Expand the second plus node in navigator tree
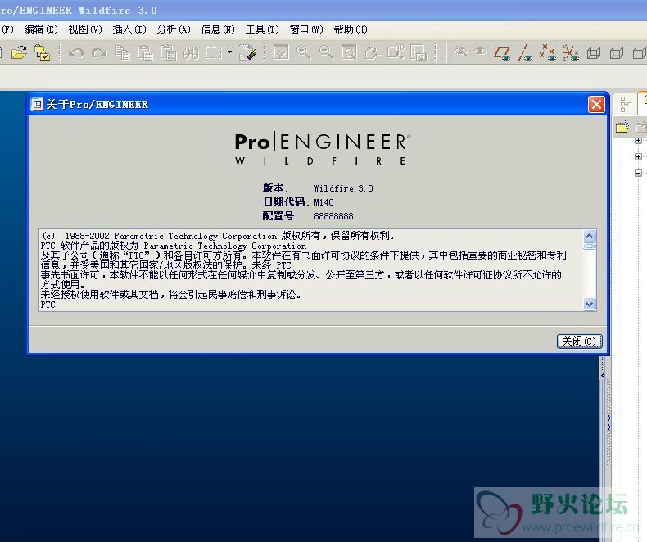The height and width of the screenshot is (542, 647). pos(638,156)
